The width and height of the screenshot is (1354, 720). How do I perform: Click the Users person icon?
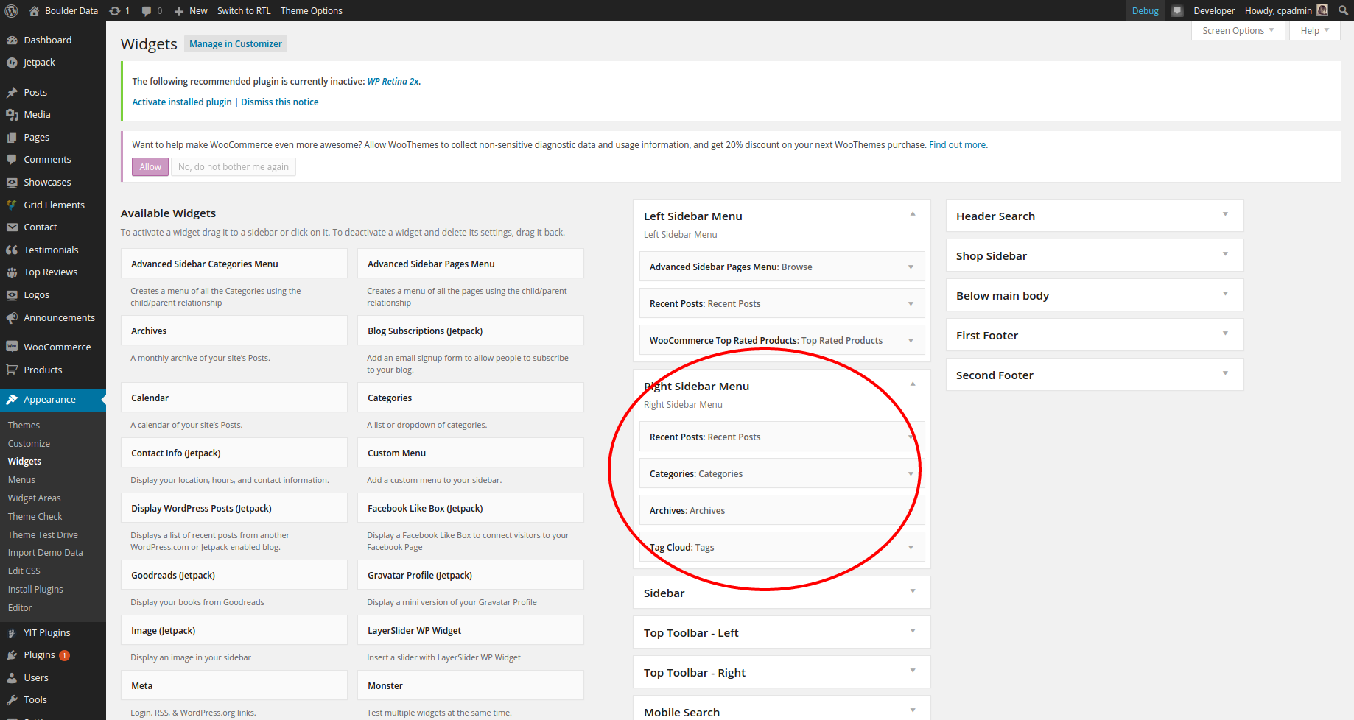[x=12, y=678]
